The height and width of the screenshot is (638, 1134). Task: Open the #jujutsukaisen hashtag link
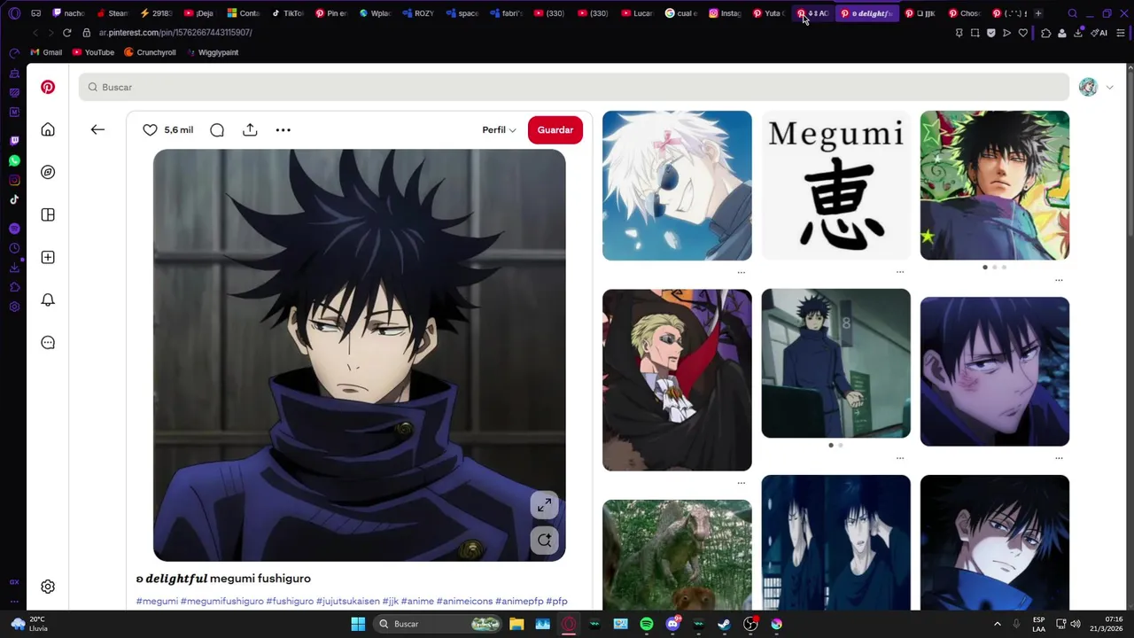(x=347, y=601)
